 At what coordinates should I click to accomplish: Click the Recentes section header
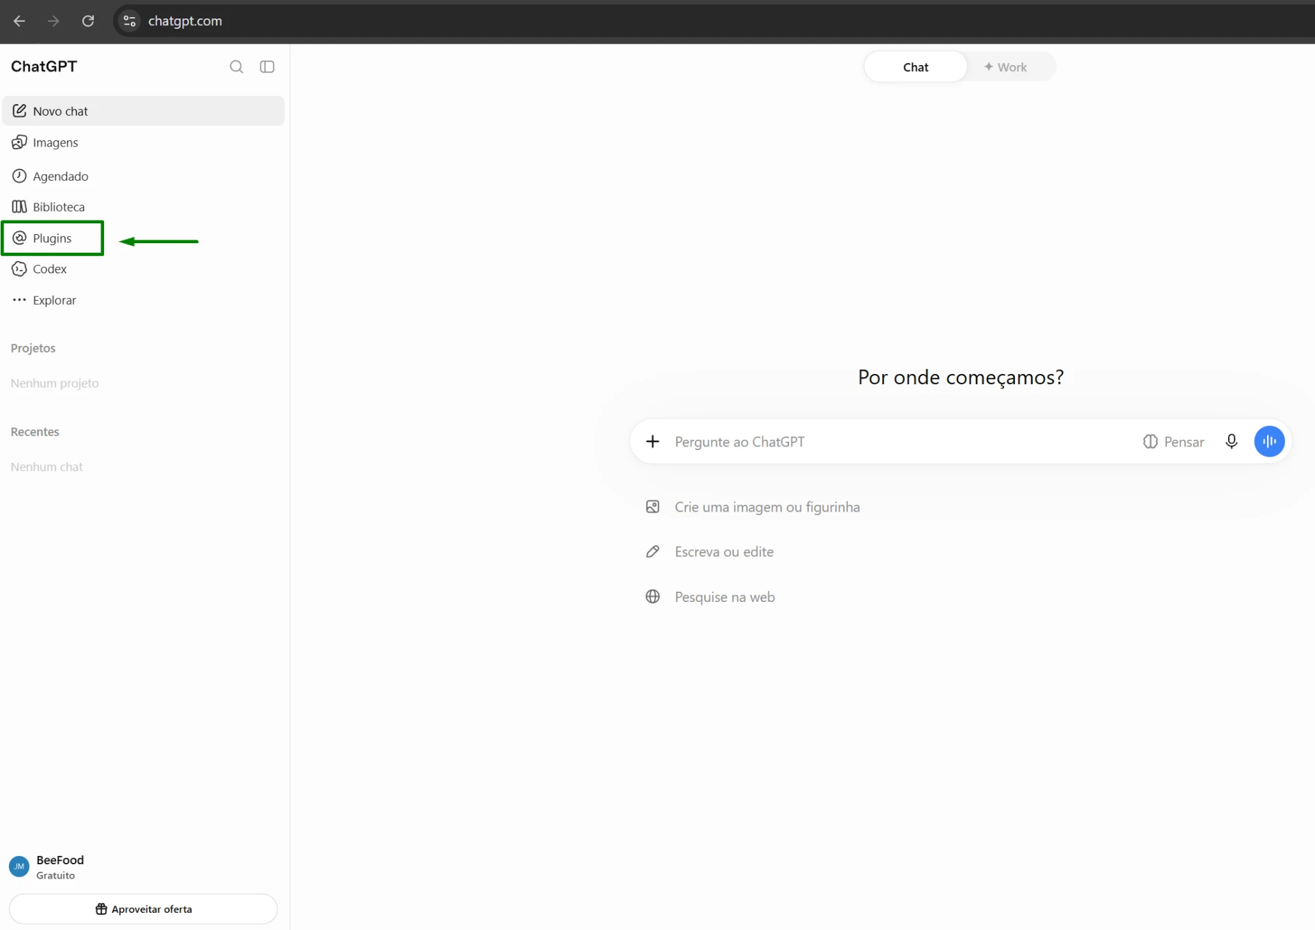click(x=35, y=432)
